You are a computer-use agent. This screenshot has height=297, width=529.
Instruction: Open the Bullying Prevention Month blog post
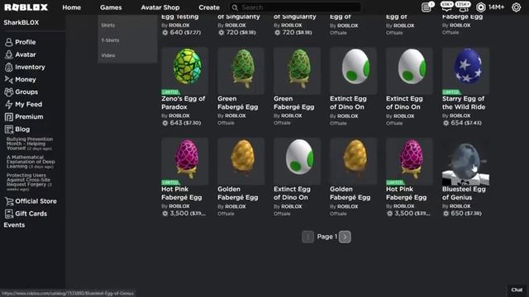(x=30, y=144)
